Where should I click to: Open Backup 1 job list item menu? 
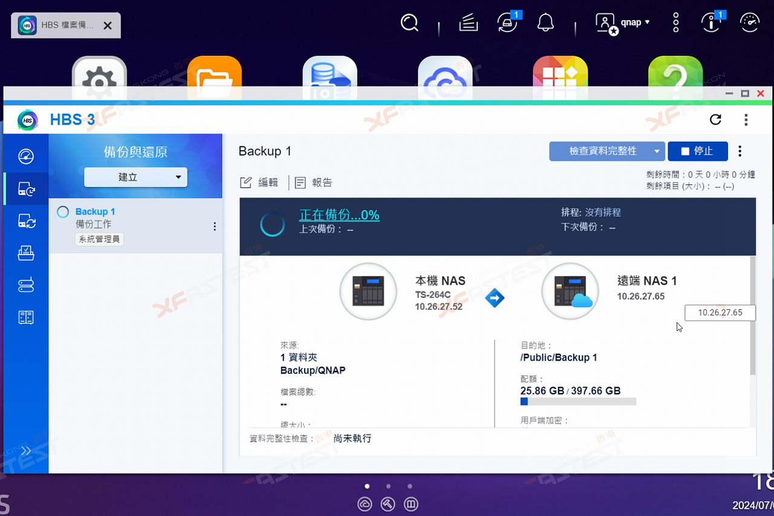(214, 226)
